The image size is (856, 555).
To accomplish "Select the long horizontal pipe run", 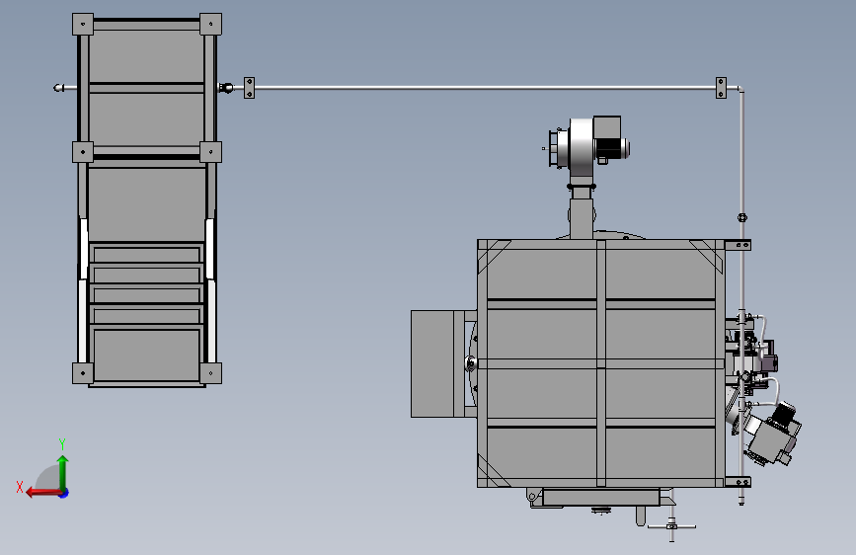I will (486, 88).
